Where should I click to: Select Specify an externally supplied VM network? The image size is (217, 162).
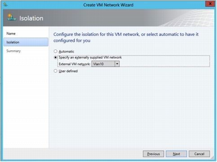(x=55, y=57)
